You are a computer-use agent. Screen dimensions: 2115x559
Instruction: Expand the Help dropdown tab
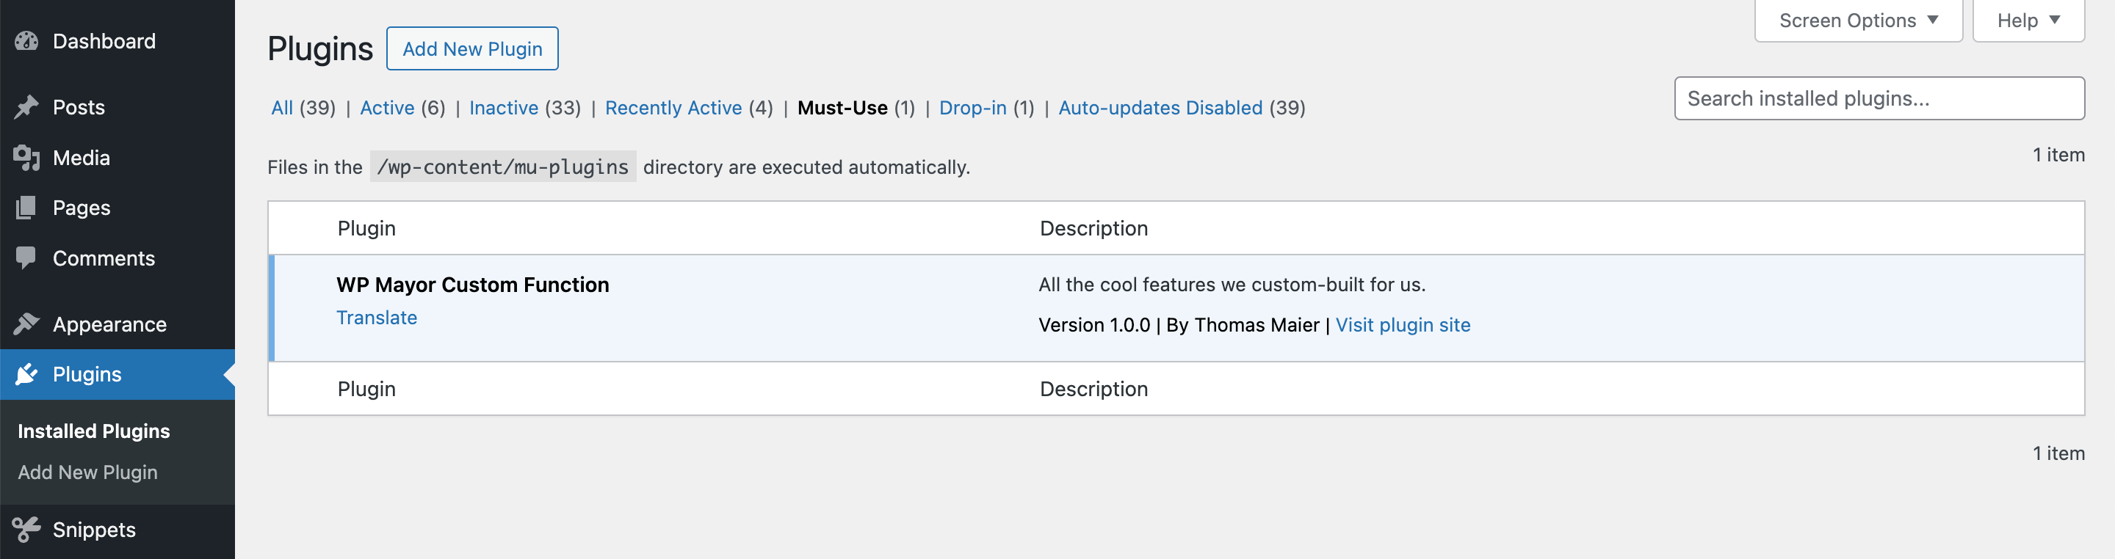[x=2028, y=21]
